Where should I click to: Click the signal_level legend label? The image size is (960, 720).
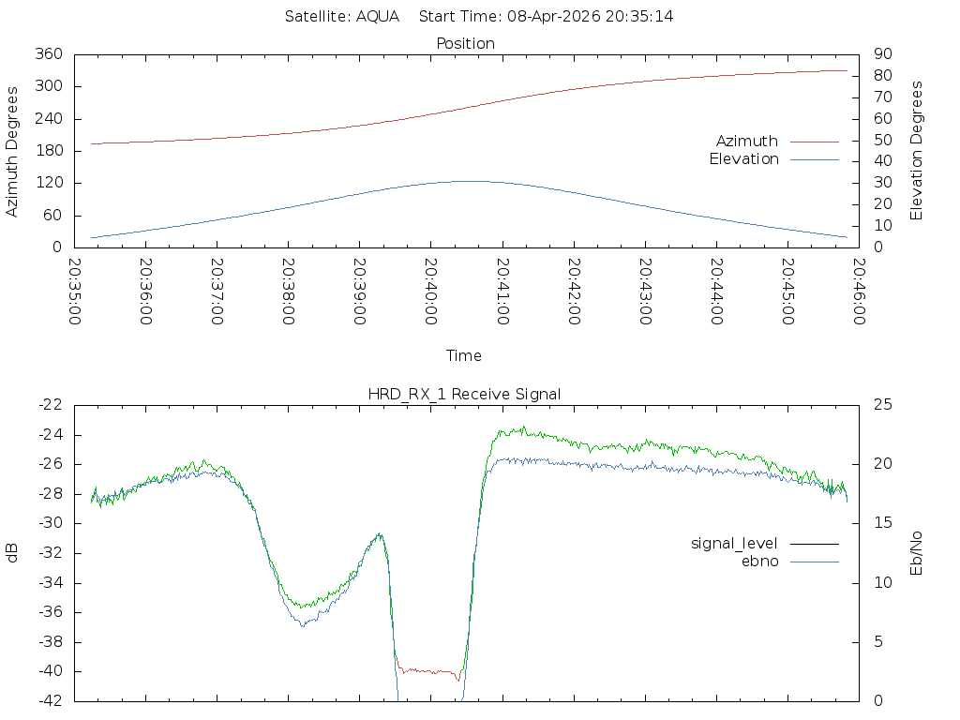point(734,544)
